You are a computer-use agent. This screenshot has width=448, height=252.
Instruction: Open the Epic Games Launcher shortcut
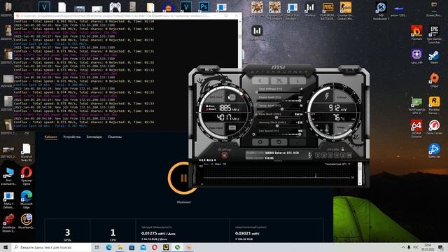pos(434,34)
